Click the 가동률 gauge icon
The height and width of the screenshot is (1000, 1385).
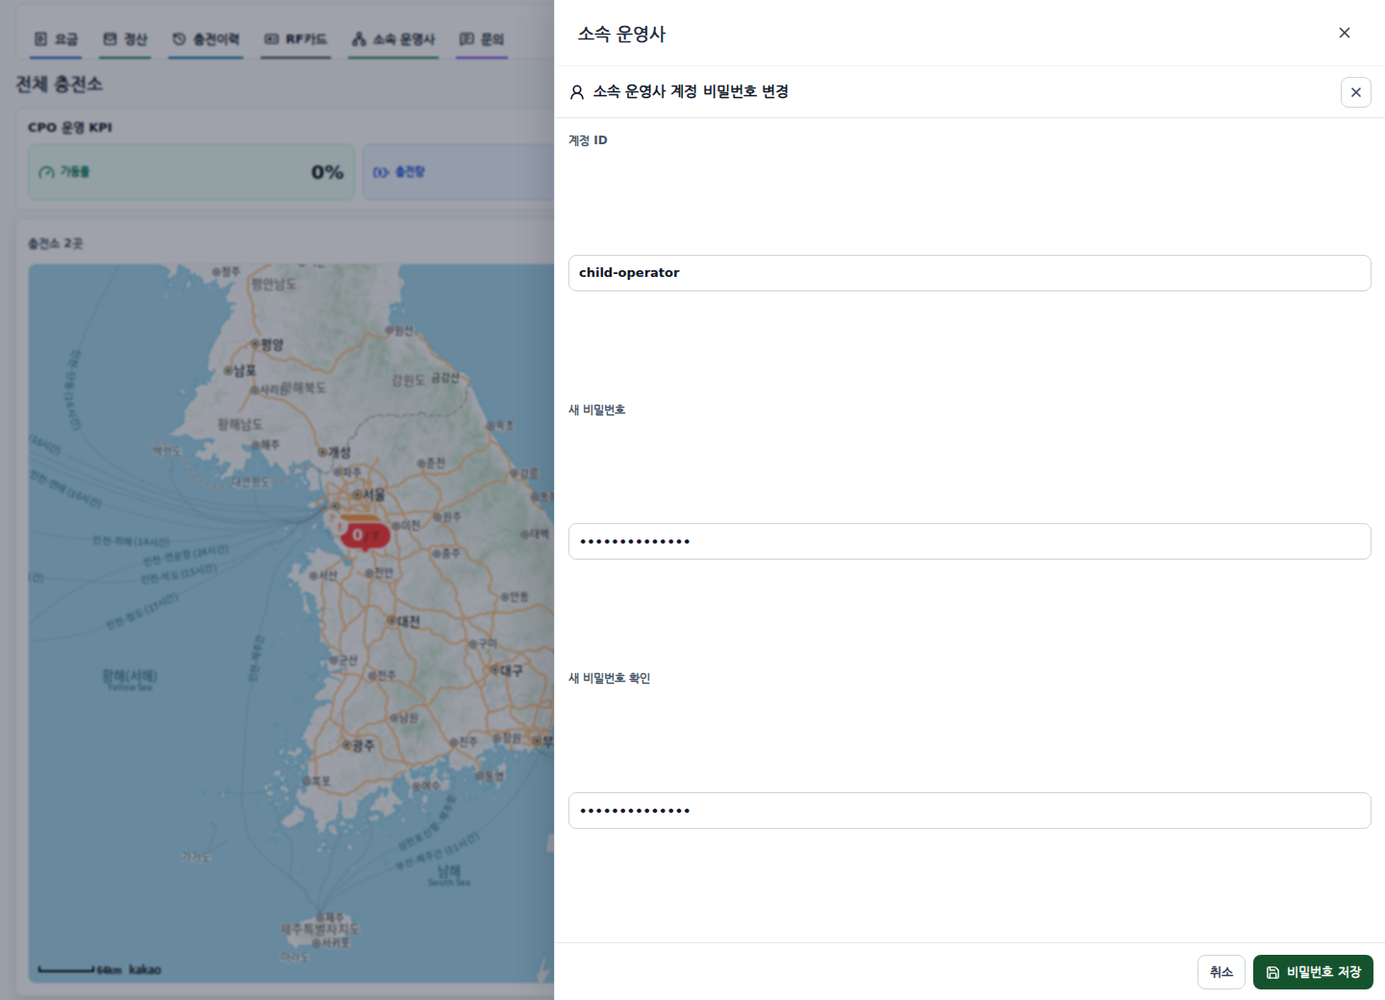[46, 172]
